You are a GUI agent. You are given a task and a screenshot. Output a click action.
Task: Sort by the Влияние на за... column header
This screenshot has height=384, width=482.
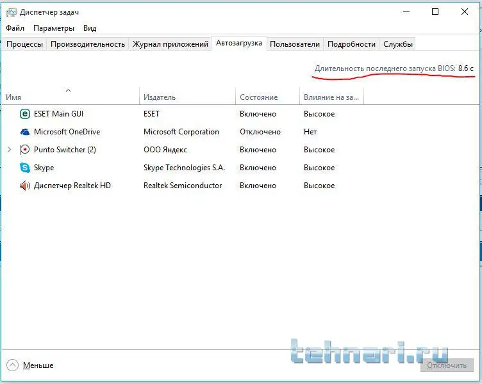331,96
